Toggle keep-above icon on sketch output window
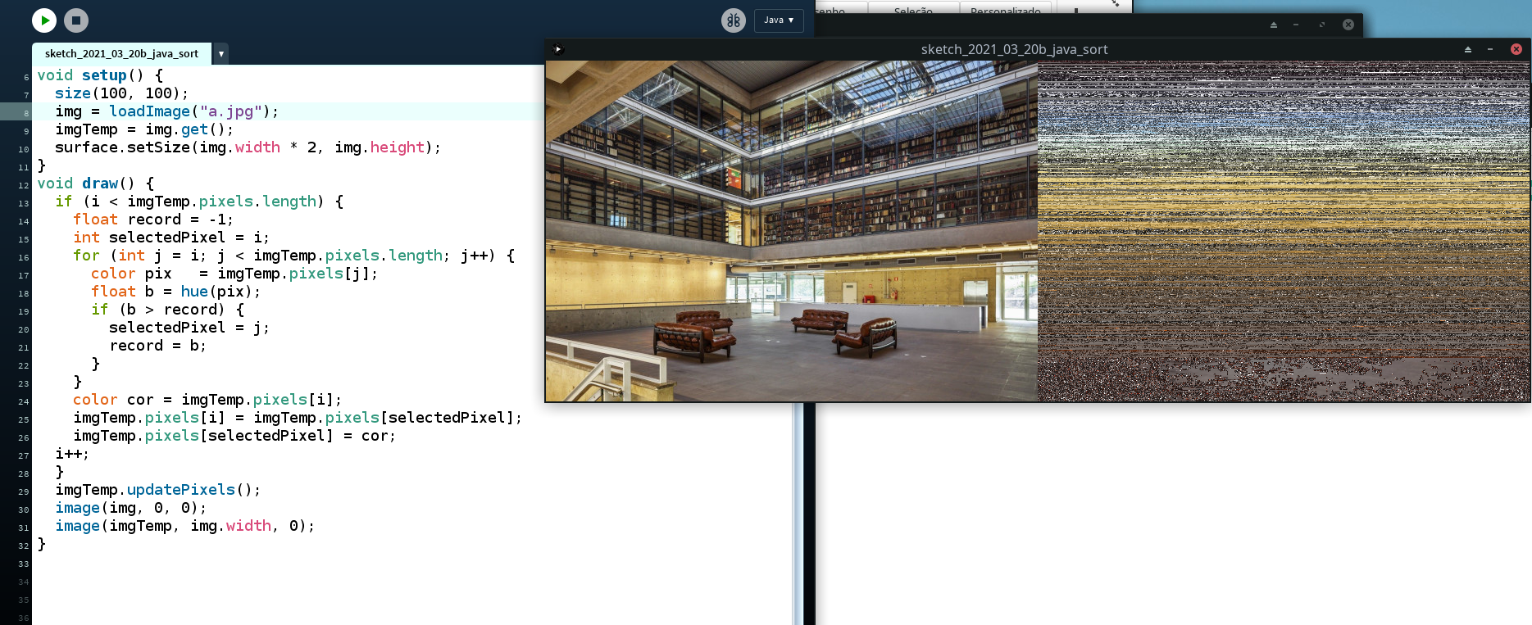The image size is (1532, 625). [x=1467, y=49]
